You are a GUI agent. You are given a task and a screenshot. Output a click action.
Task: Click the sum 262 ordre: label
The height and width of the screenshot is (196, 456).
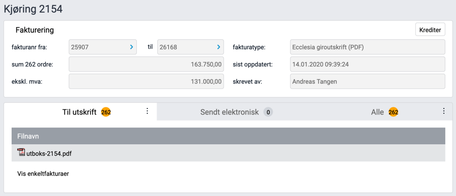(32, 64)
